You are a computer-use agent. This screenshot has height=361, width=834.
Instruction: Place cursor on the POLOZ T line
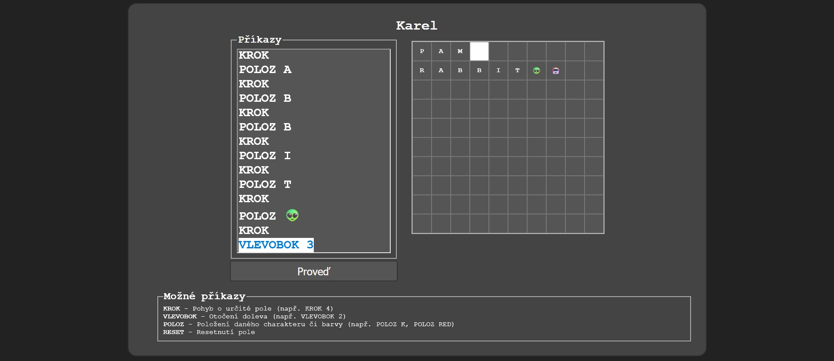265,184
